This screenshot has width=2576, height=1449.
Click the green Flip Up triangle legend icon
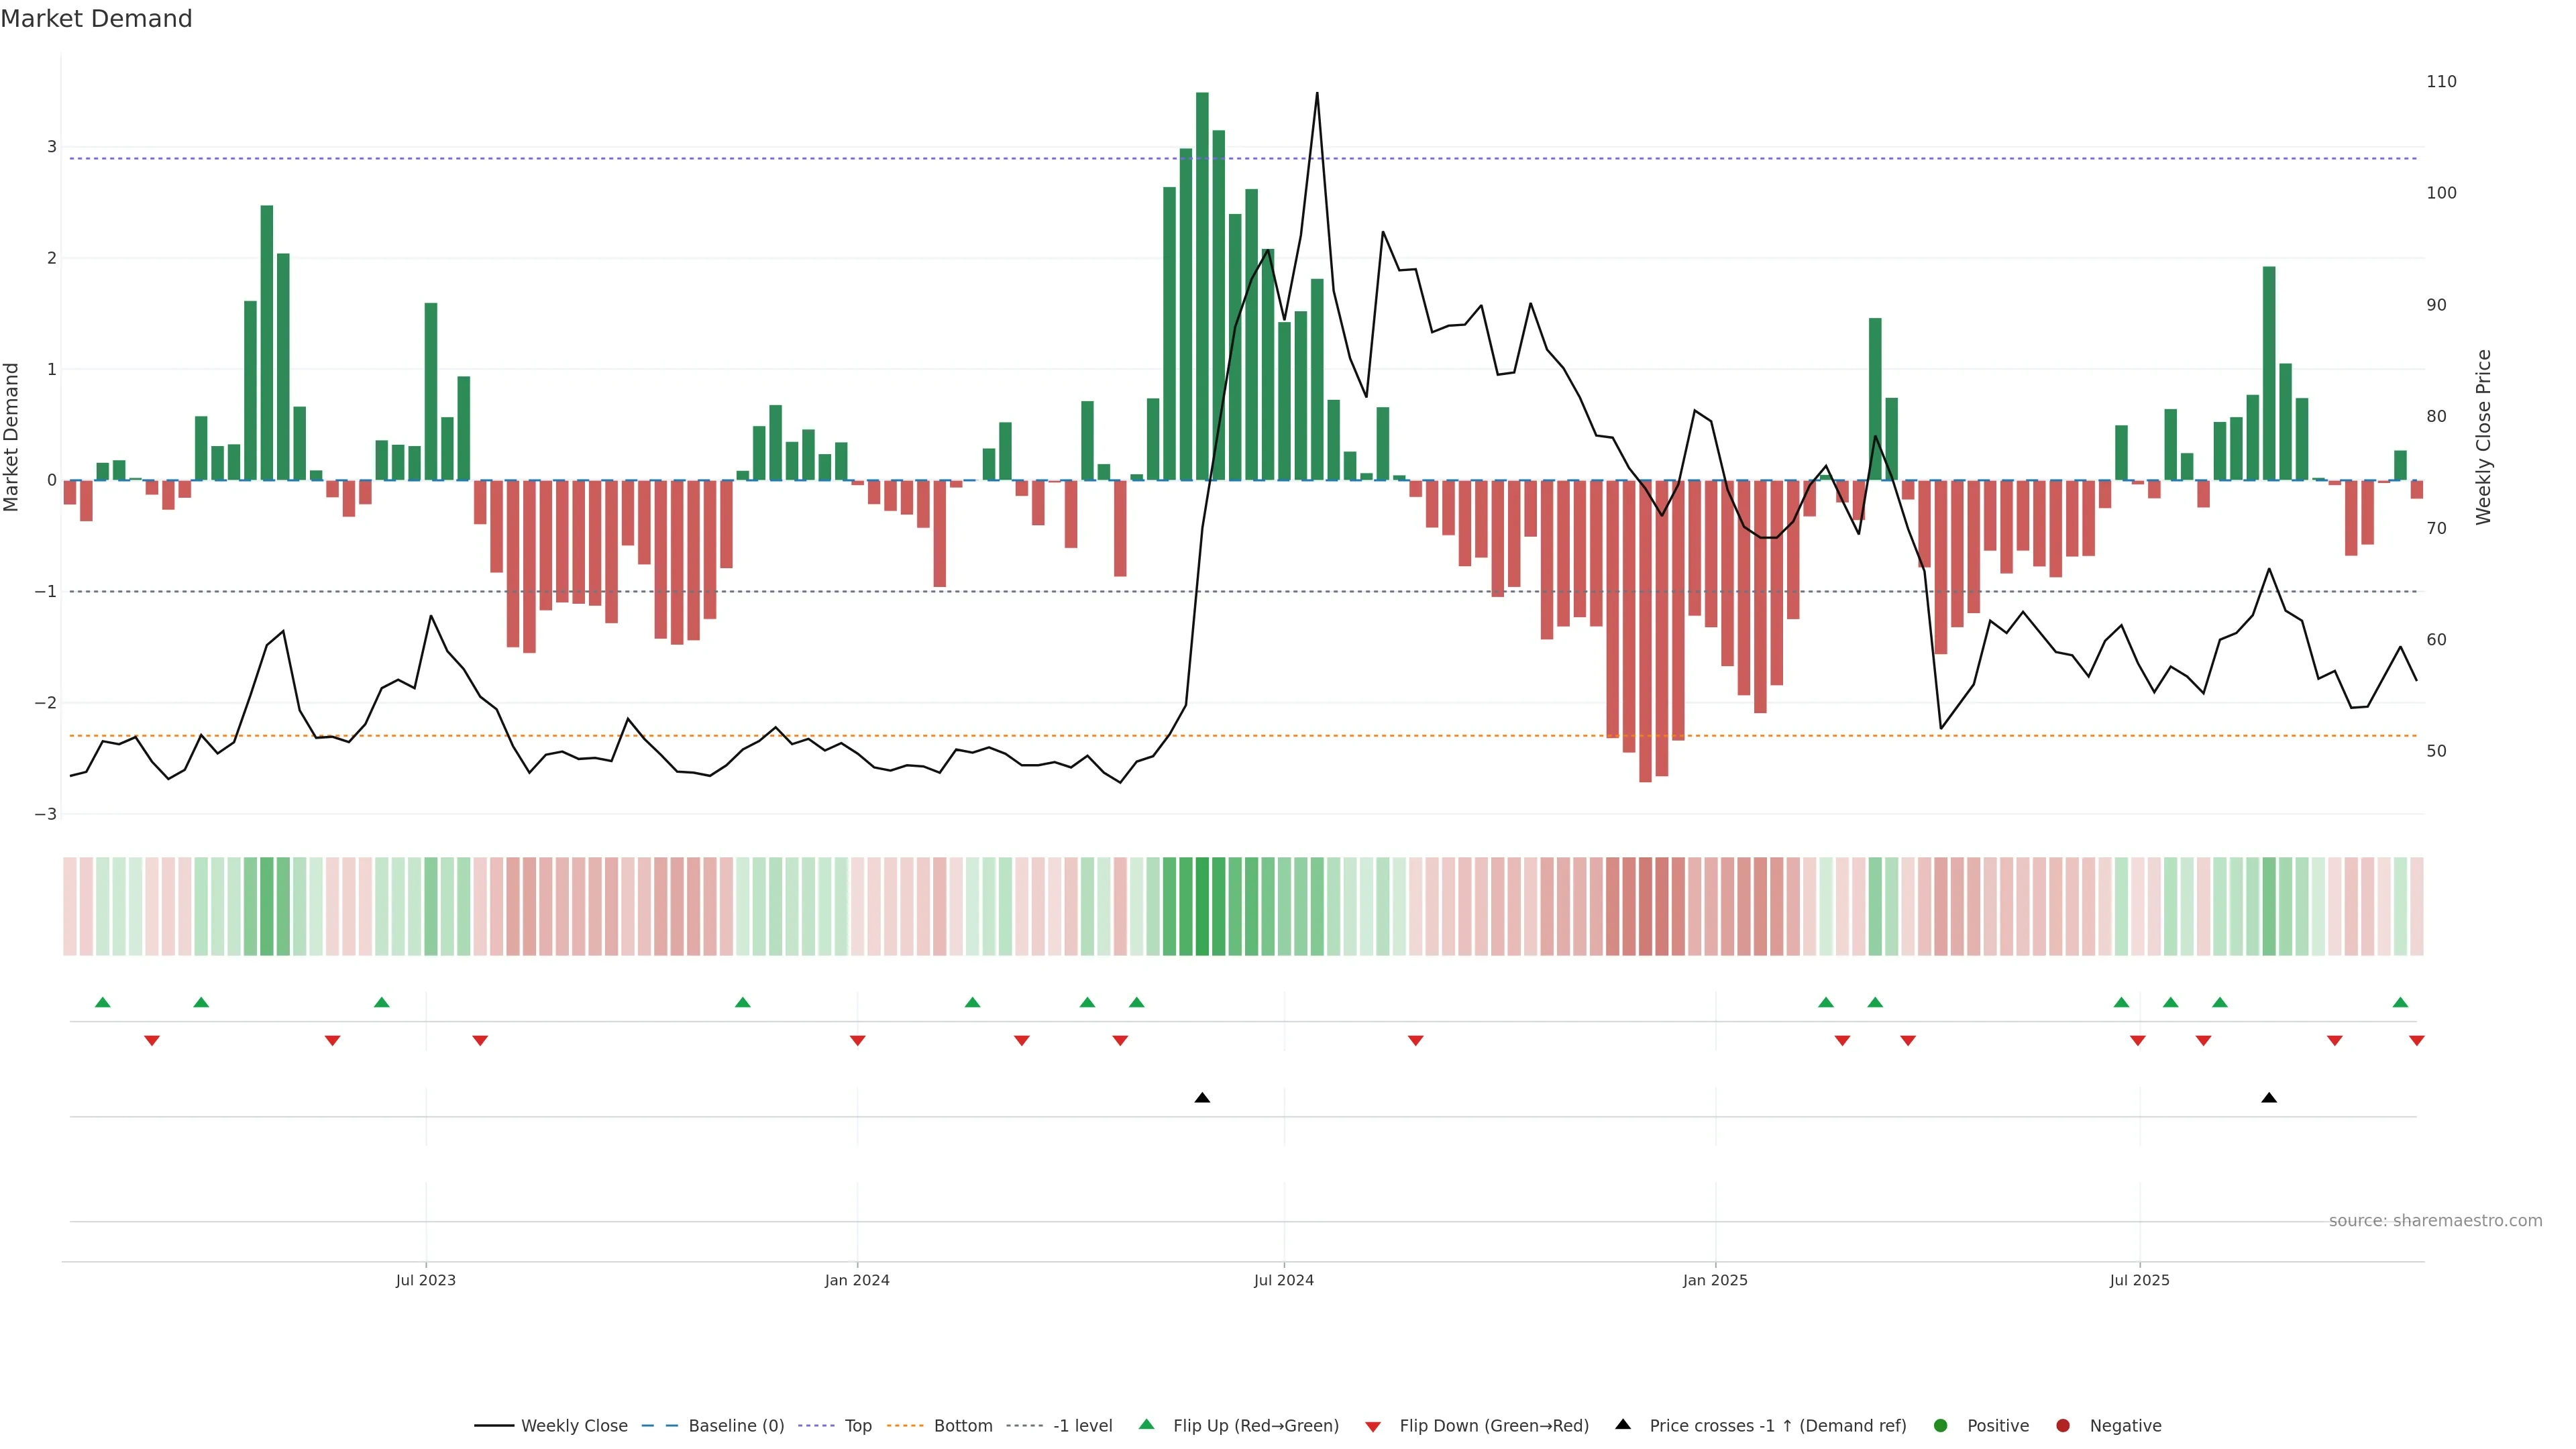1146,1424
